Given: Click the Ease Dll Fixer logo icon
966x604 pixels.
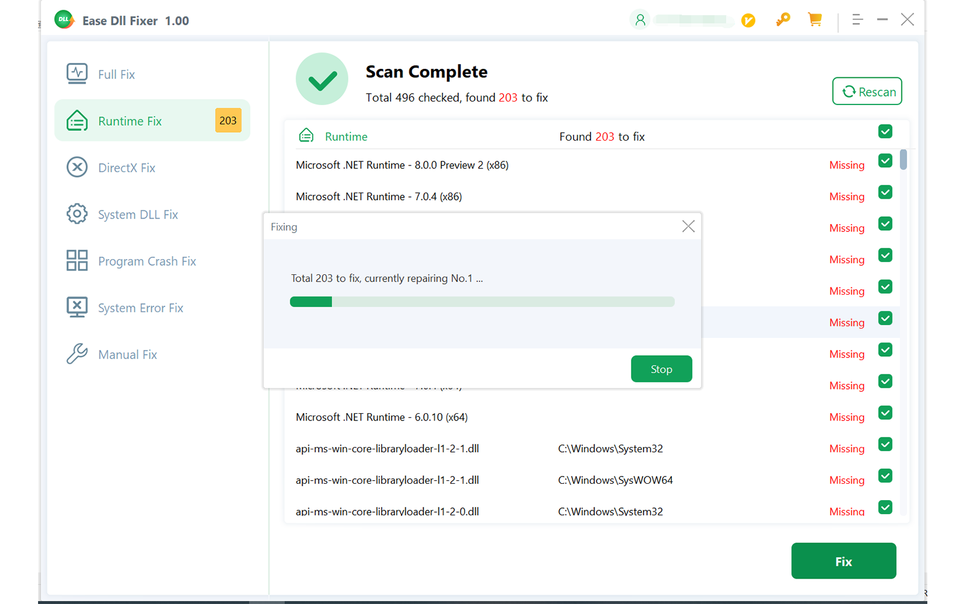Looking at the screenshot, I should (64, 20).
